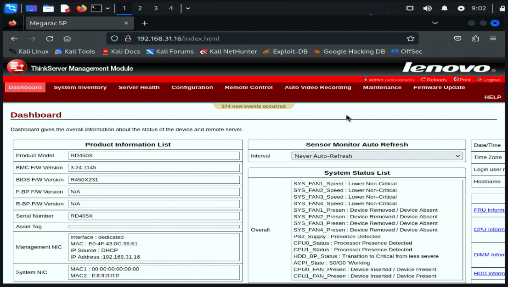The image size is (508, 287).
Task: Open the text editor panel icon
Action: click(65, 8)
